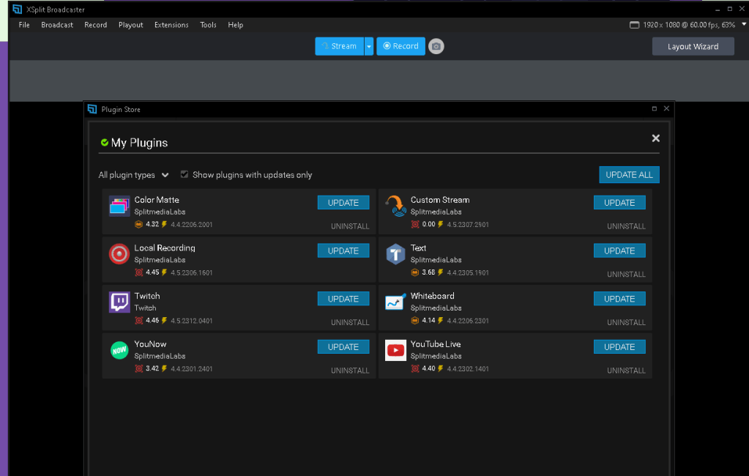
Task: Click the Twitch plugin icon
Action: pyautogui.click(x=119, y=302)
